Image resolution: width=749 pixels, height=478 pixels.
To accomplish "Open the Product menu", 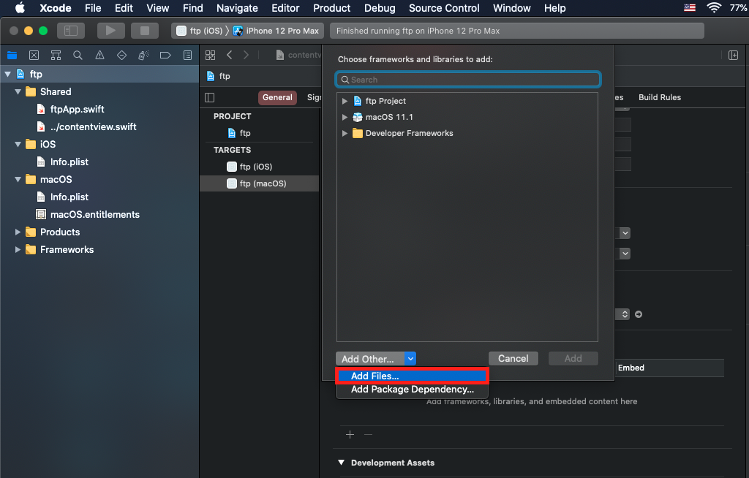I will tap(331, 8).
